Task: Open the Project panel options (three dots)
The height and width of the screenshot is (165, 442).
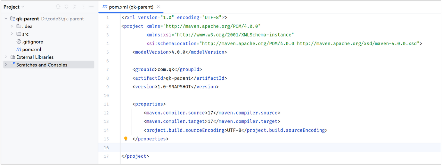Action: [x=83, y=7]
